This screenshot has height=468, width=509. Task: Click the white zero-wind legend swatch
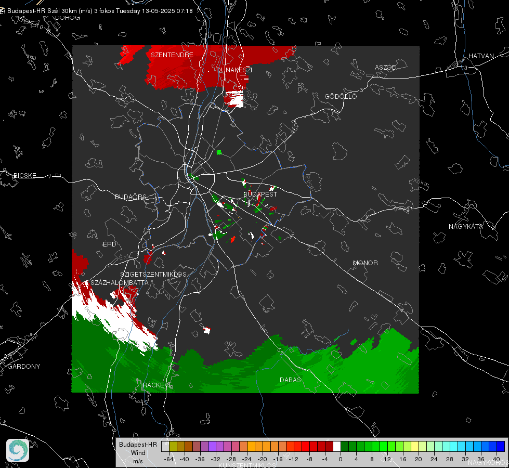pos(337,446)
